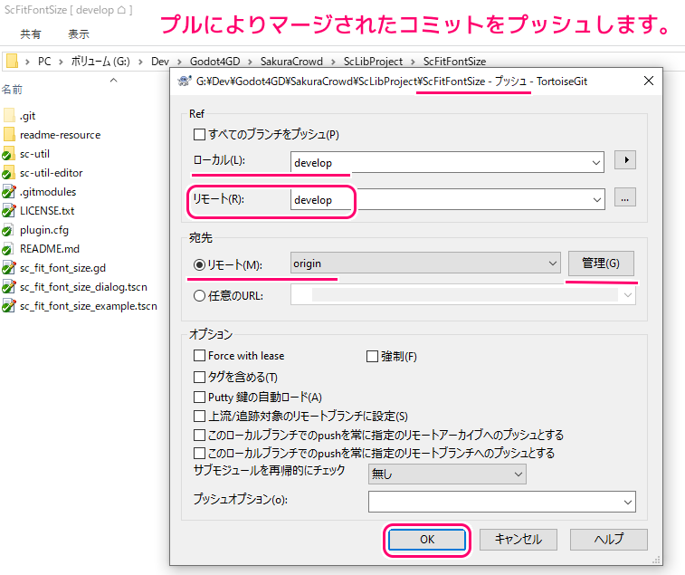Click the ScFitFontSize breadcrumb segment
This screenshot has width=685, height=575.
[x=454, y=62]
